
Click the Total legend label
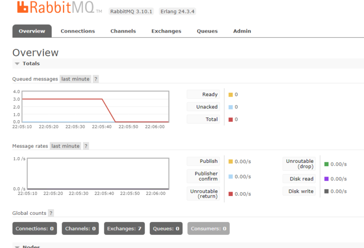click(203, 119)
